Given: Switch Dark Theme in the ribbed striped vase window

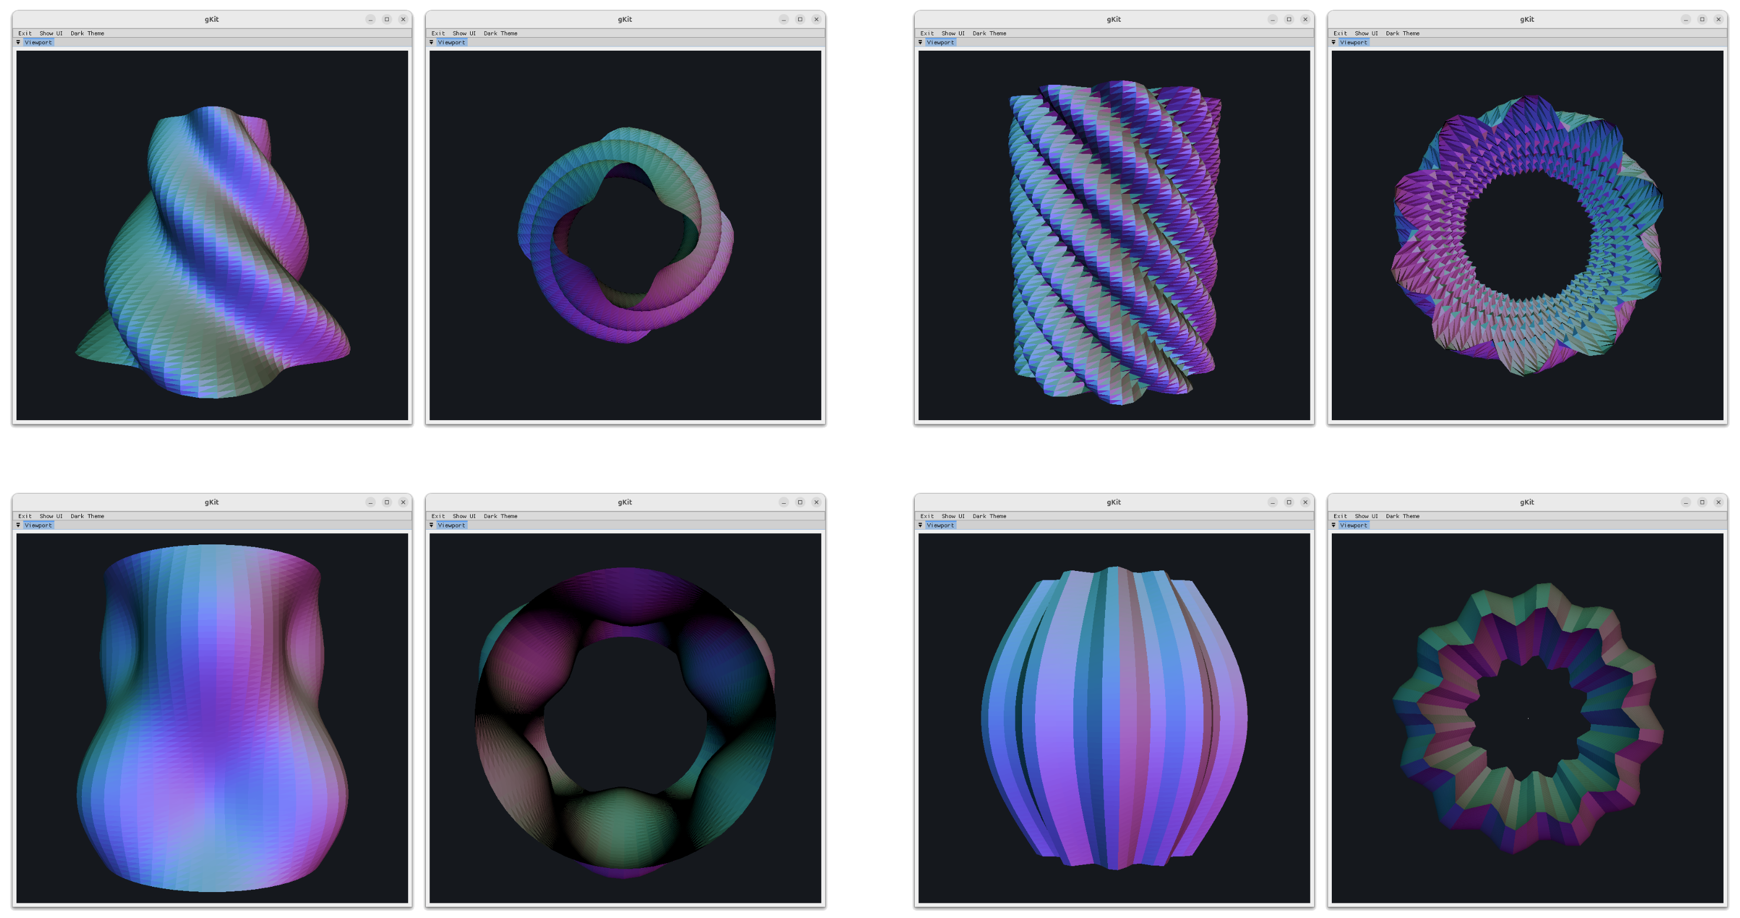Looking at the screenshot, I should [990, 516].
